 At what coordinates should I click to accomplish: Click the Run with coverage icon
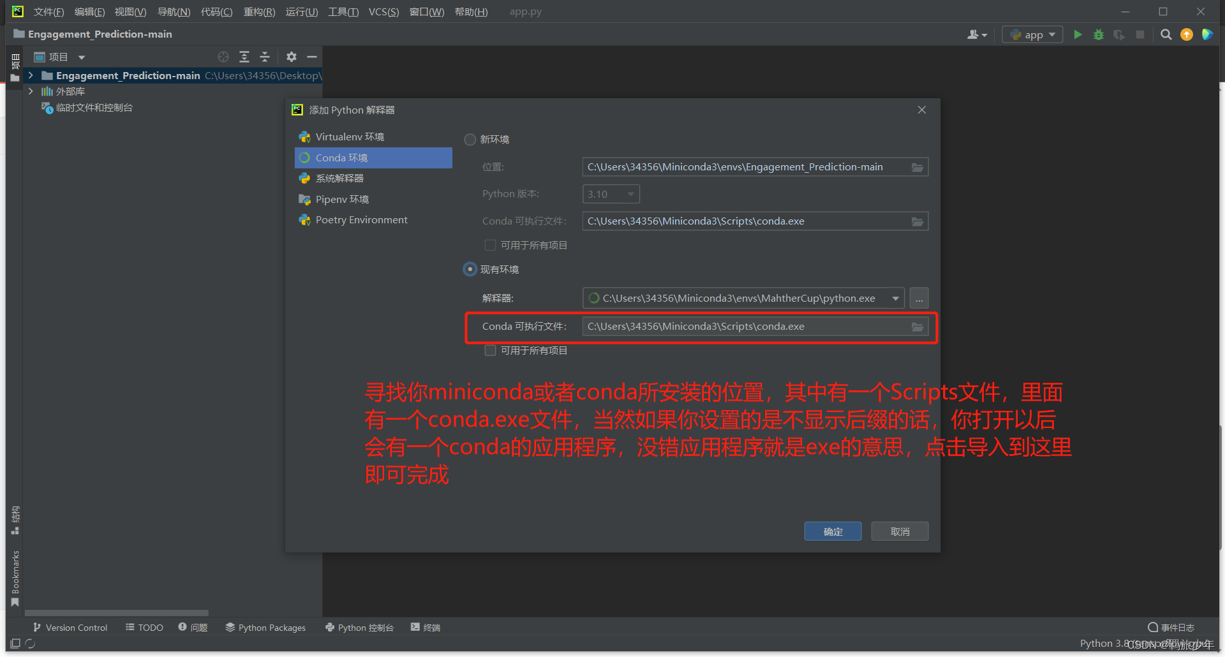[x=1119, y=34]
